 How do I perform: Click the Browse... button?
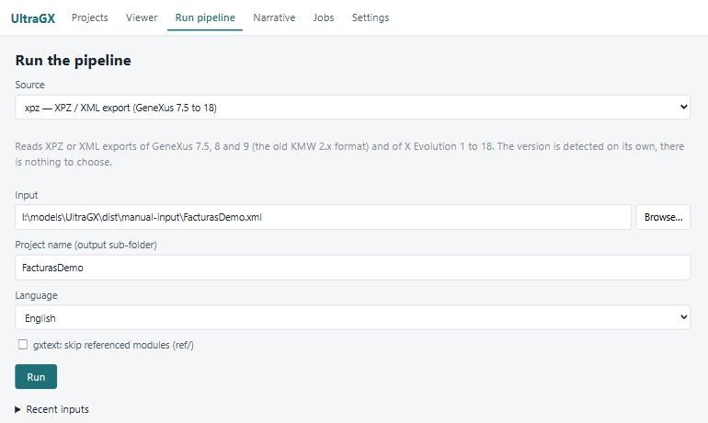(663, 217)
